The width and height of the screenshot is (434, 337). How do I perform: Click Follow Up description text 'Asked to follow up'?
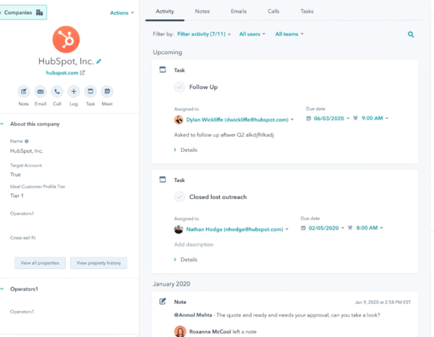[x=224, y=135]
